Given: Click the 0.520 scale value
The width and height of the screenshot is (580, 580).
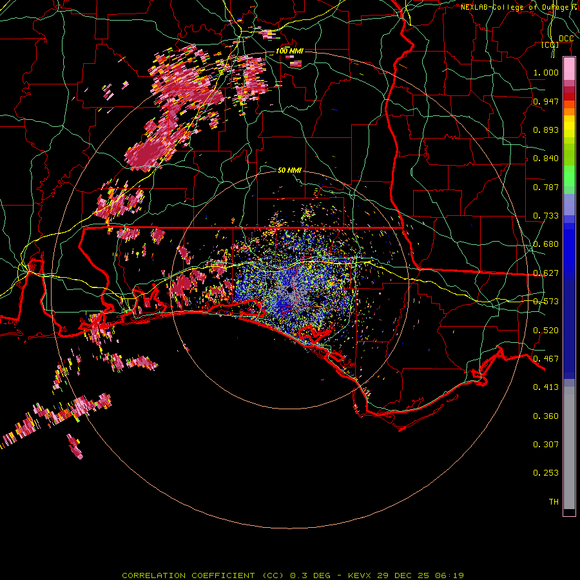Looking at the screenshot, I should click(x=546, y=331).
